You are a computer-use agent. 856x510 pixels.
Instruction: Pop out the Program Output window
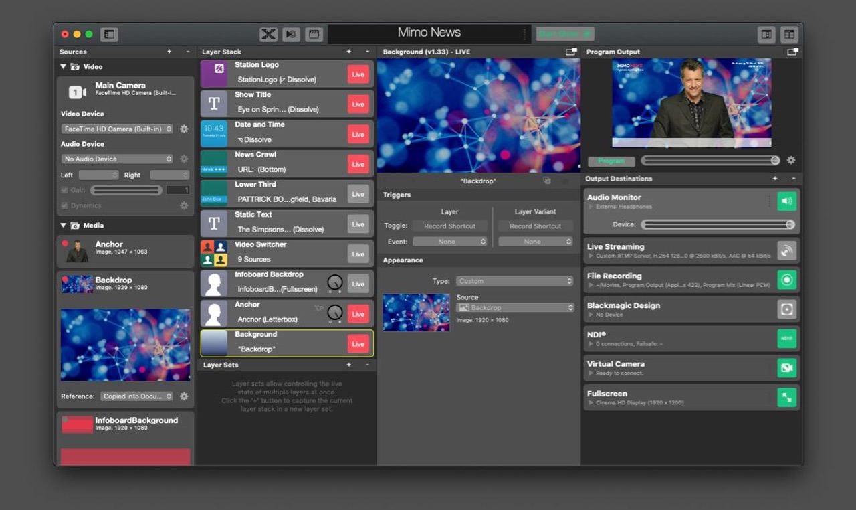click(x=792, y=52)
